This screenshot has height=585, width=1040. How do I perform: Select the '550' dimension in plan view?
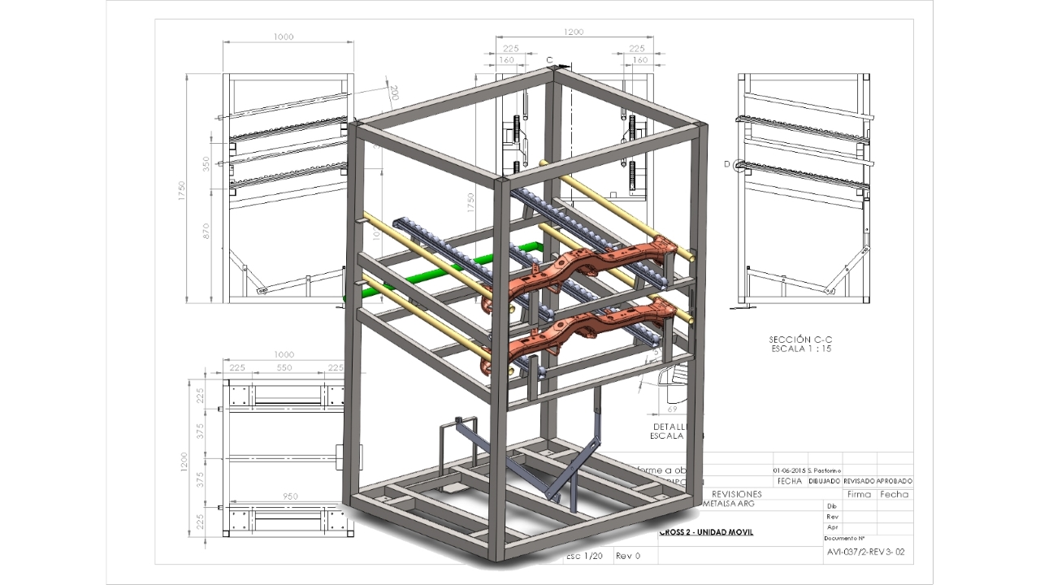(x=284, y=367)
